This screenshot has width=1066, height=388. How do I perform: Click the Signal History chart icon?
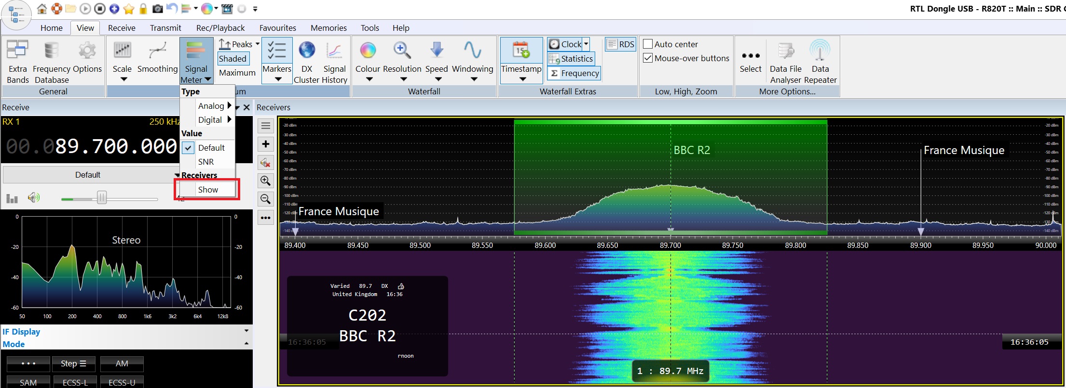pos(334,51)
